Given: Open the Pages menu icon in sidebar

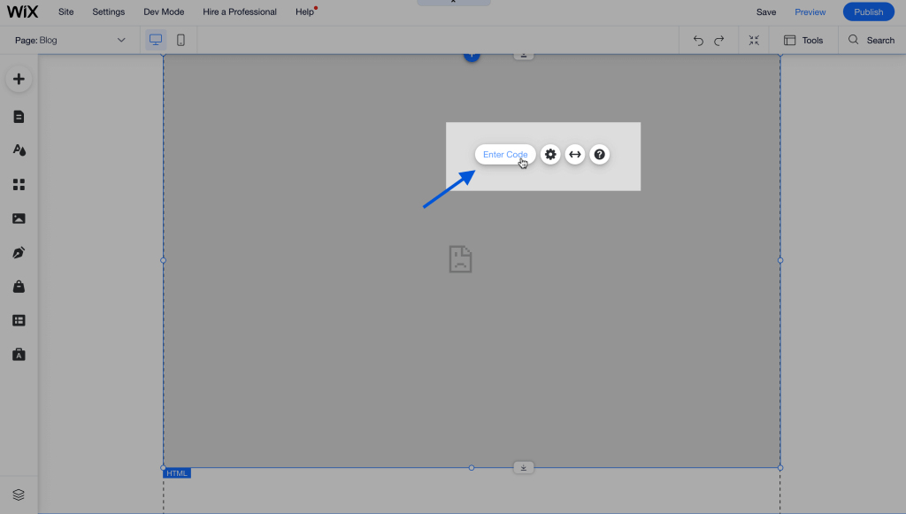Looking at the screenshot, I should (19, 117).
